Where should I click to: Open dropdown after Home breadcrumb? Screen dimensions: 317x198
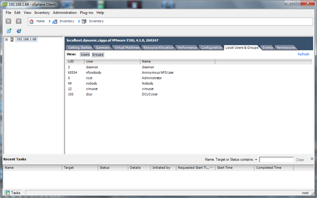click(x=49, y=21)
